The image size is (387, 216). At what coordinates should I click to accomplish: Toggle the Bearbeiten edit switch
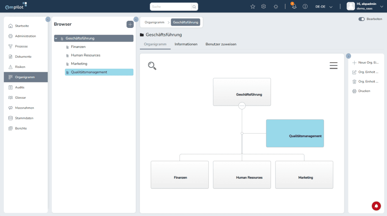[x=362, y=19]
